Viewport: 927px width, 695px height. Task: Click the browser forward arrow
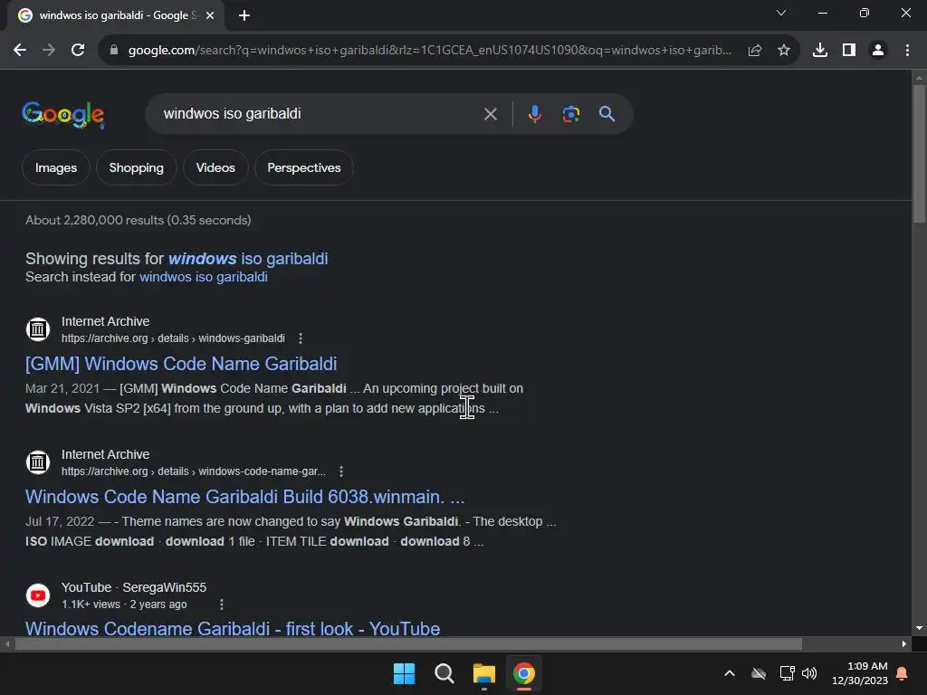coord(49,51)
